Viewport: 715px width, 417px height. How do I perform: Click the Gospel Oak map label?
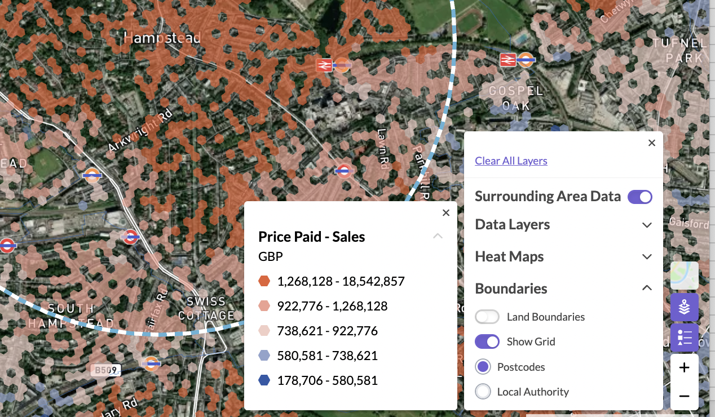click(x=516, y=98)
